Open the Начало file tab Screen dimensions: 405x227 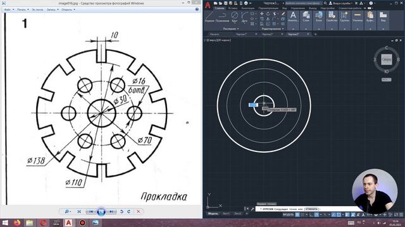215,34
